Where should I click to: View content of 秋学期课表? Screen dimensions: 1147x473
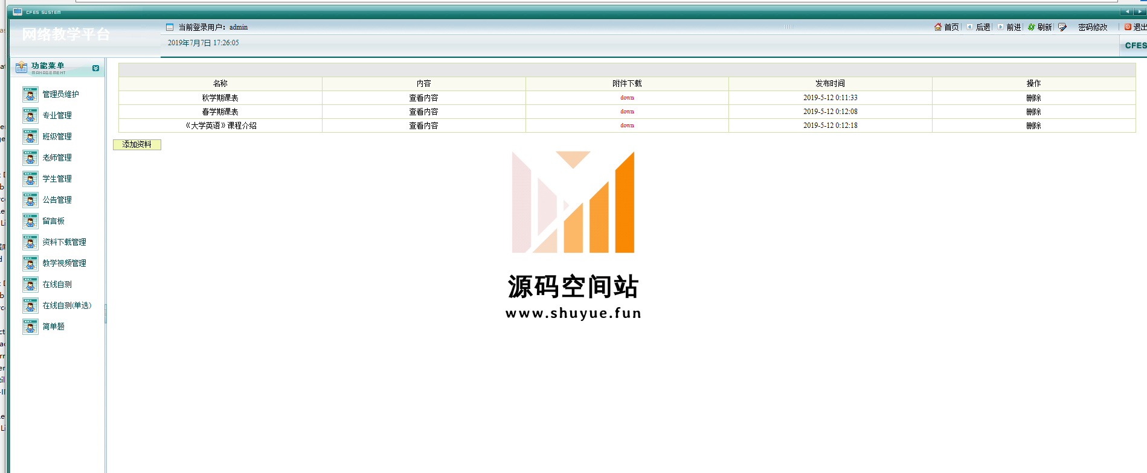tap(423, 98)
